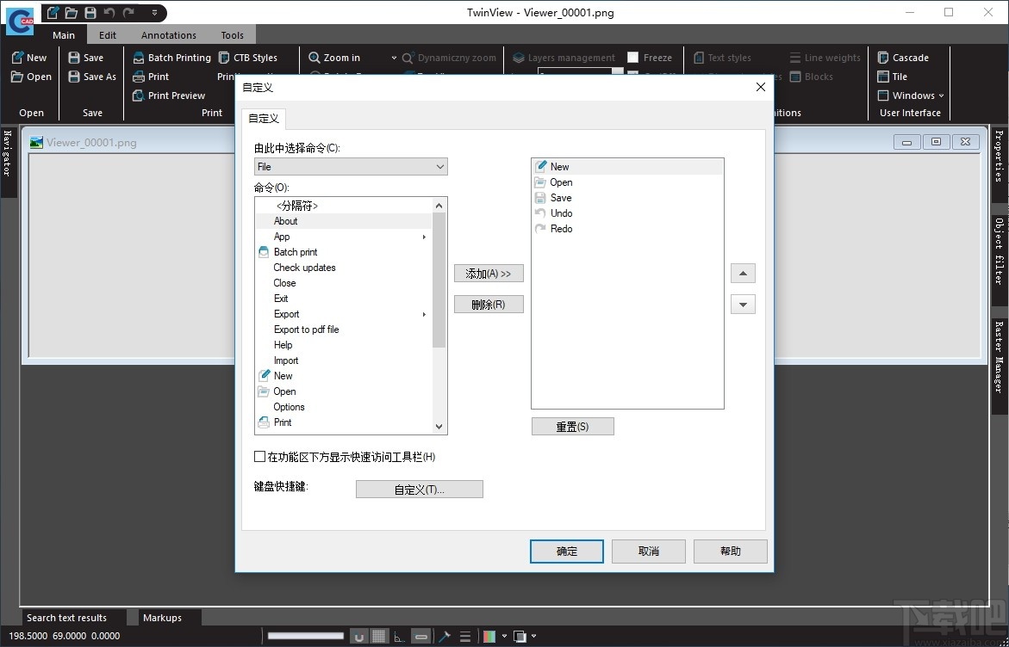Viewport: 1009px width, 647px height.
Task: Open the Windows dropdown in User Interface group
Action: [x=912, y=96]
